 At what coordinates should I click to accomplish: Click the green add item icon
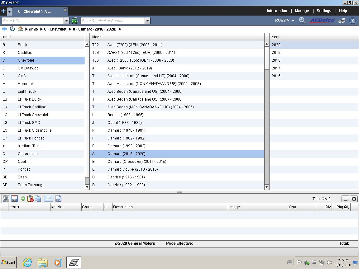(23, 199)
